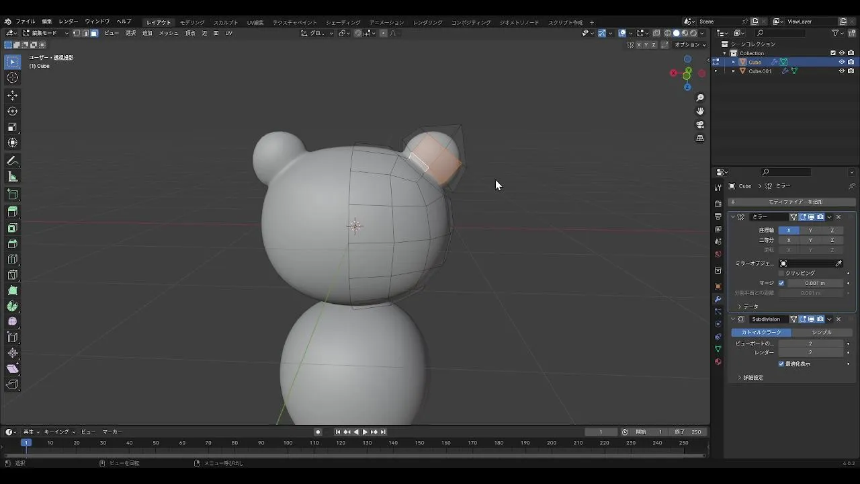Switch to スカルプト workspace tab
860x484 pixels.
pyautogui.click(x=226, y=22)
